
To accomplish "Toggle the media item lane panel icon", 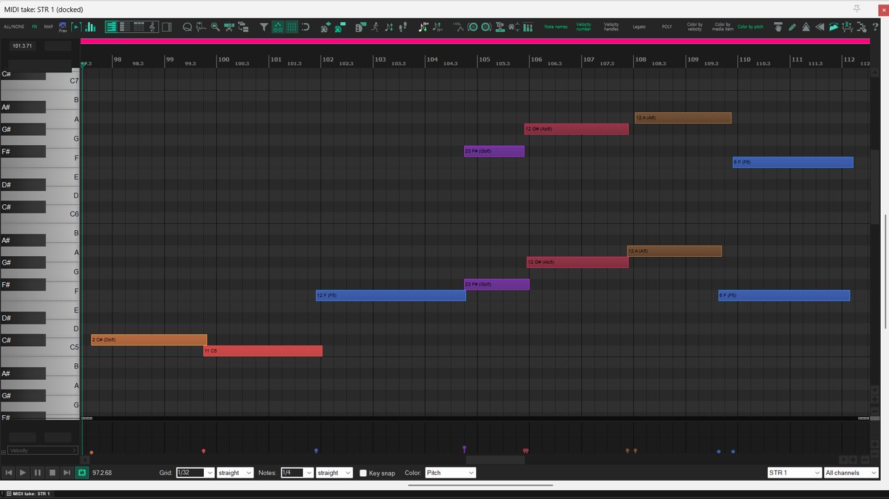I will [166, 27].
